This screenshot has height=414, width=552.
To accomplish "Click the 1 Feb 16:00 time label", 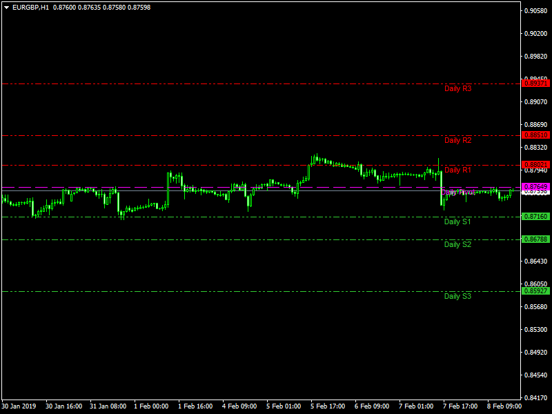I will pyautogui.click(x=197, y=406).
